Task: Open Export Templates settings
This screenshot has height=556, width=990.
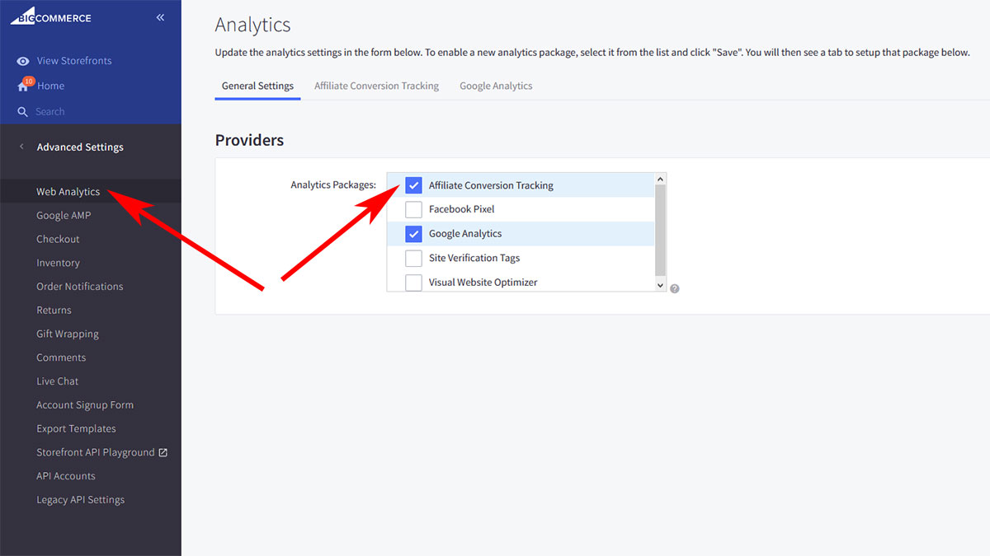Action: [76, 429]
